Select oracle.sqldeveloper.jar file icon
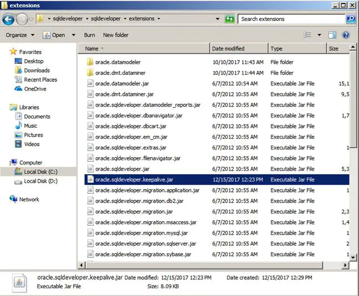The height and width of the screenshot is (296, 359). point(90,169)
